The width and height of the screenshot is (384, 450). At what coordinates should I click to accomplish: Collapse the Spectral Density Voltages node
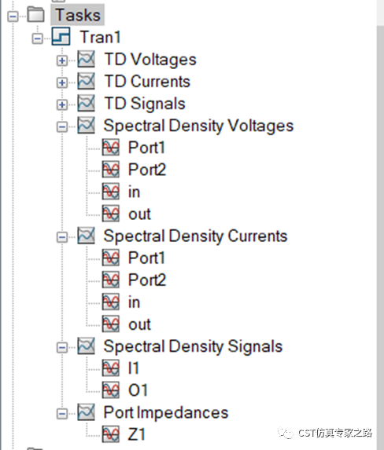click(x=62, y=127)
